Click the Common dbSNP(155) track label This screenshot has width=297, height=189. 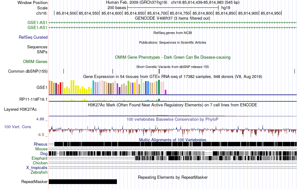28,71
